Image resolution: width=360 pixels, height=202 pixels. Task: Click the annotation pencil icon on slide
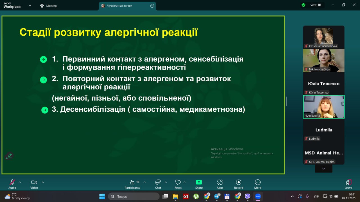(10, 156)
